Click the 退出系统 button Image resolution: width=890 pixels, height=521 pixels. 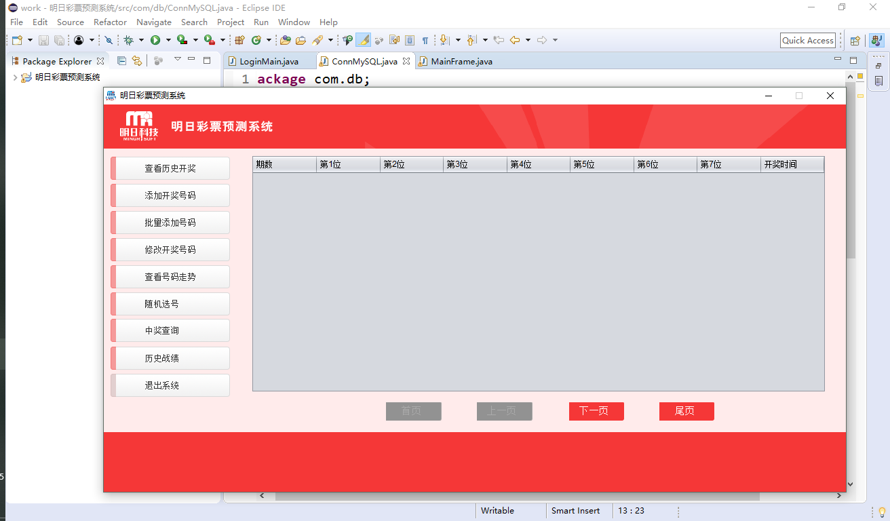pyautogui.click(x=170, y=385)
